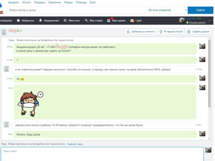Screen dimensions: 215x161
Task: Click the add-contact person icon
Action: coord(128,32)
